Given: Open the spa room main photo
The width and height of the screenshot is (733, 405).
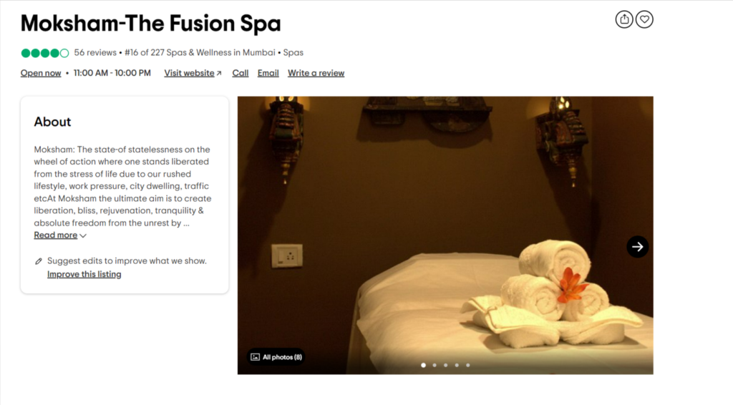Looking at the screenshot, I should tap(445, 235).
